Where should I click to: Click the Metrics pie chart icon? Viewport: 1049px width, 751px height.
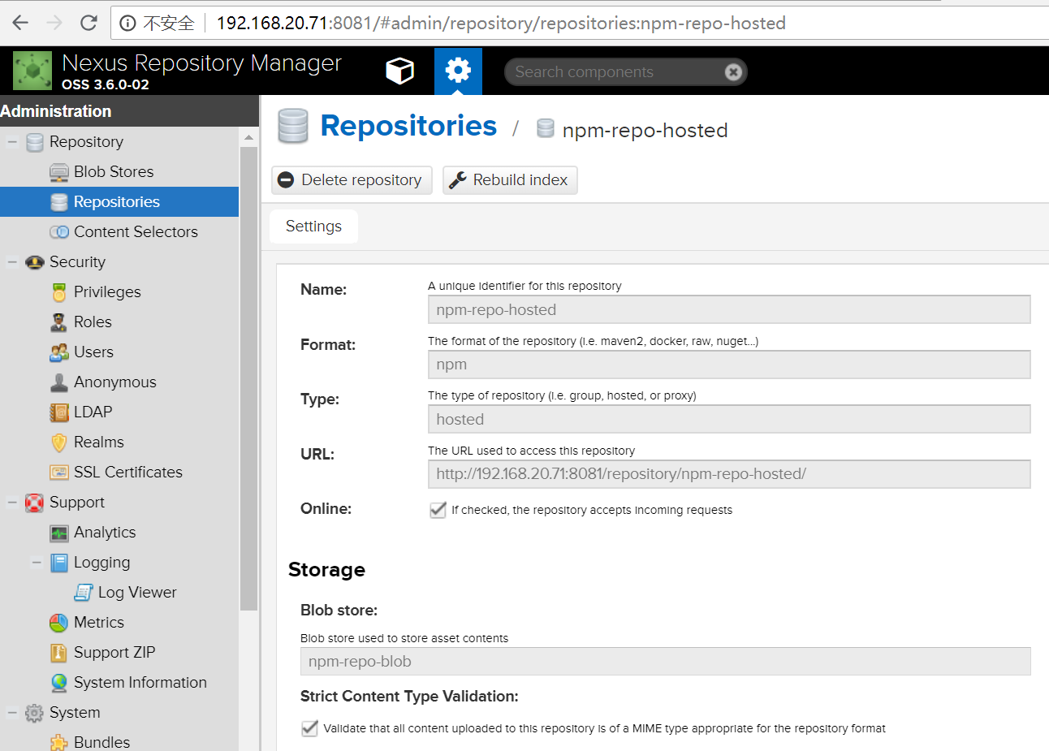[59, 623]
